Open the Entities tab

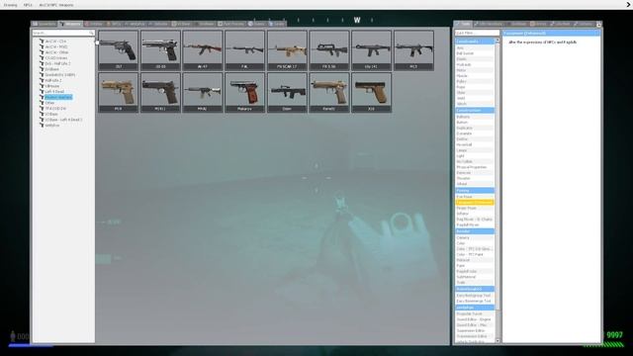coord(94,24)
